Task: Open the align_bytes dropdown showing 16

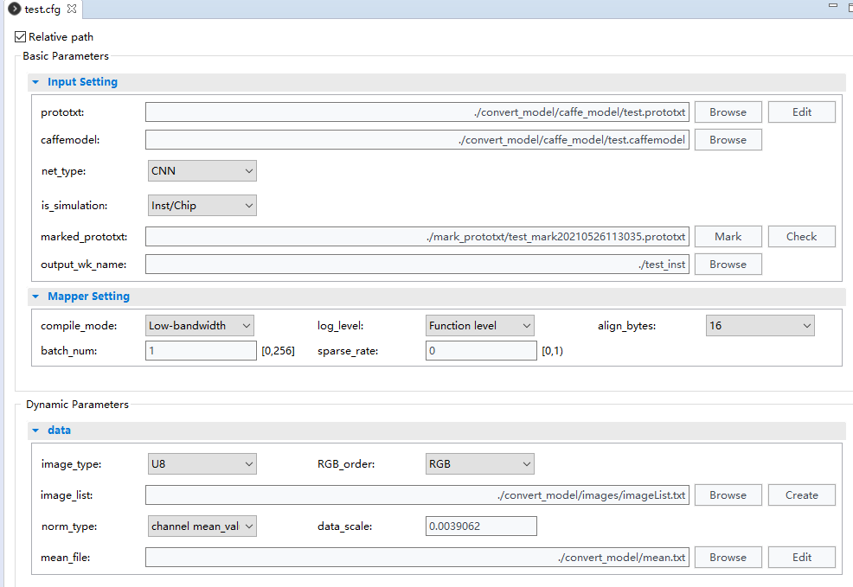Action: pos(760,326)
